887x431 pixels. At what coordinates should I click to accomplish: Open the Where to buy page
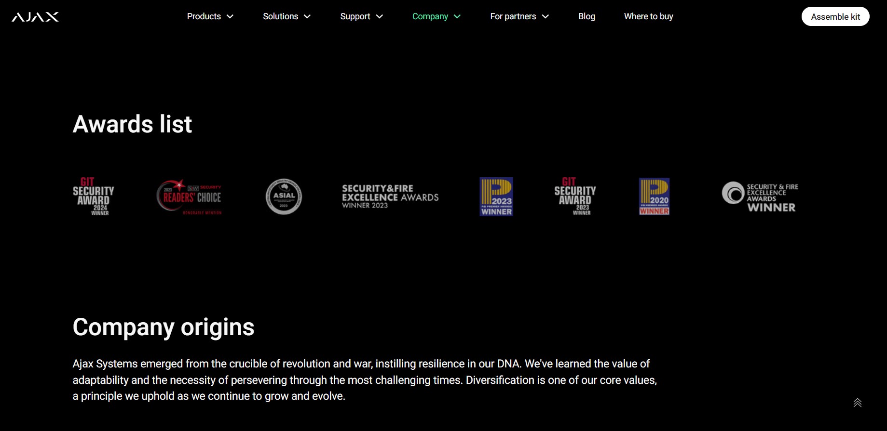pos(648,16)
